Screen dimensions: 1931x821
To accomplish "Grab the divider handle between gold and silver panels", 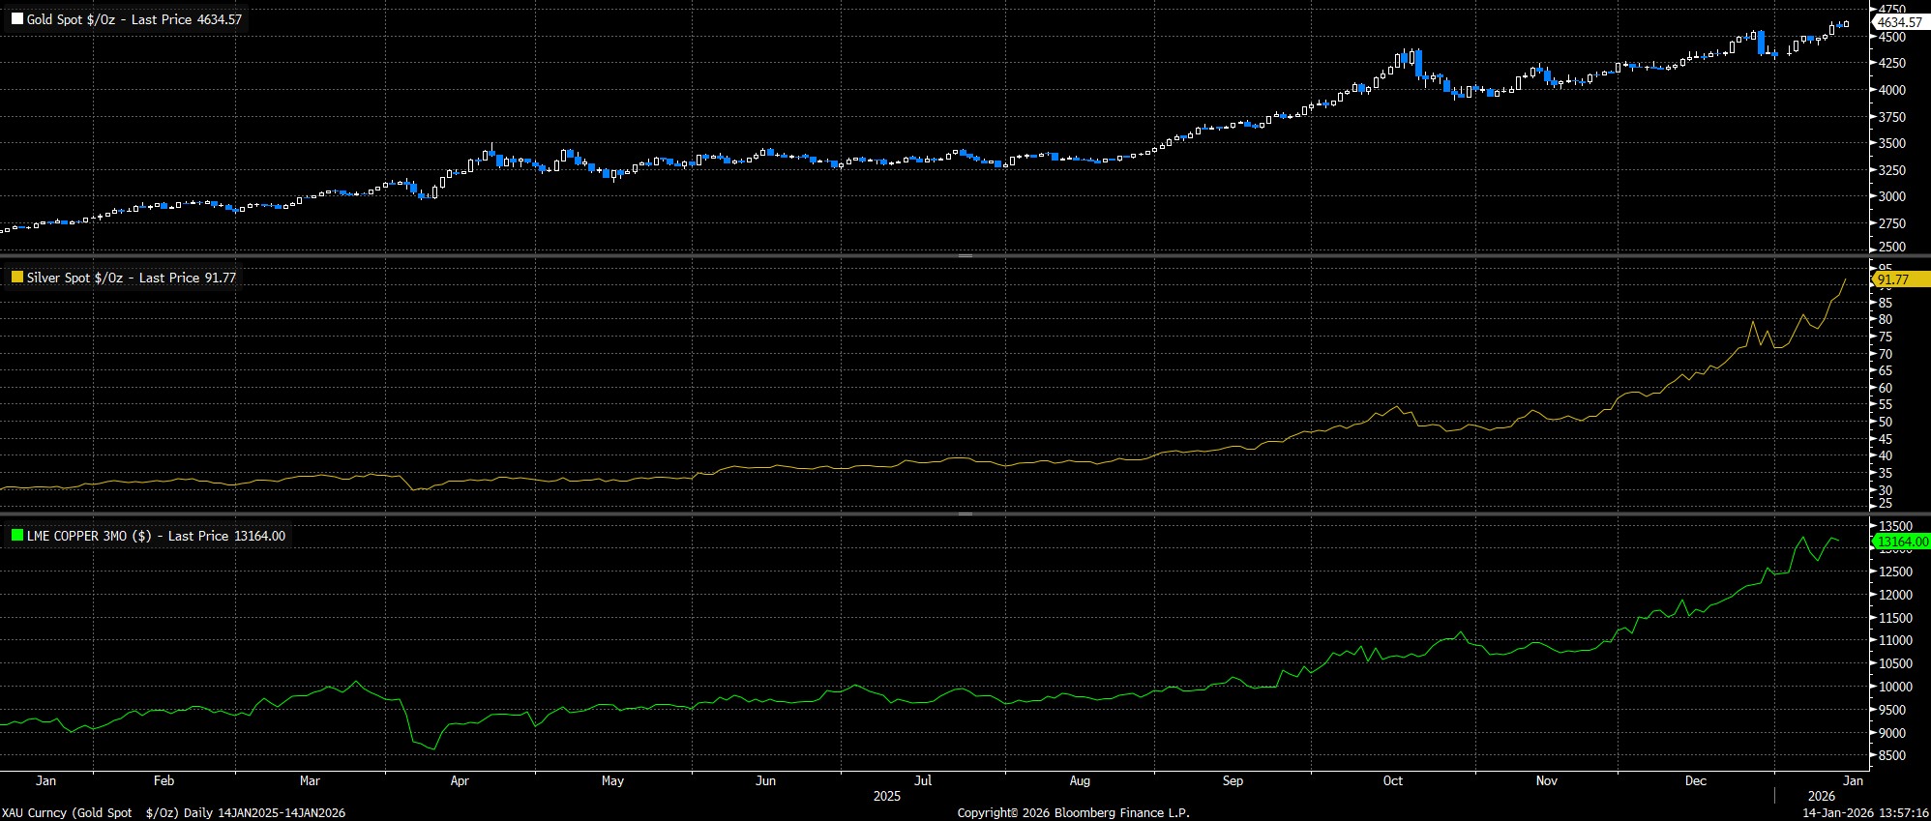I will click(x=965, y=255).
